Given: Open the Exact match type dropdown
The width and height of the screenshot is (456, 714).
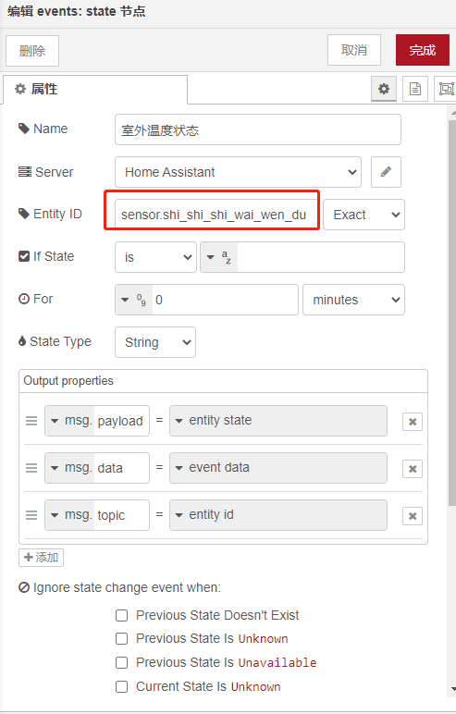Looking at the screenshot, I should tap(364, 215).
